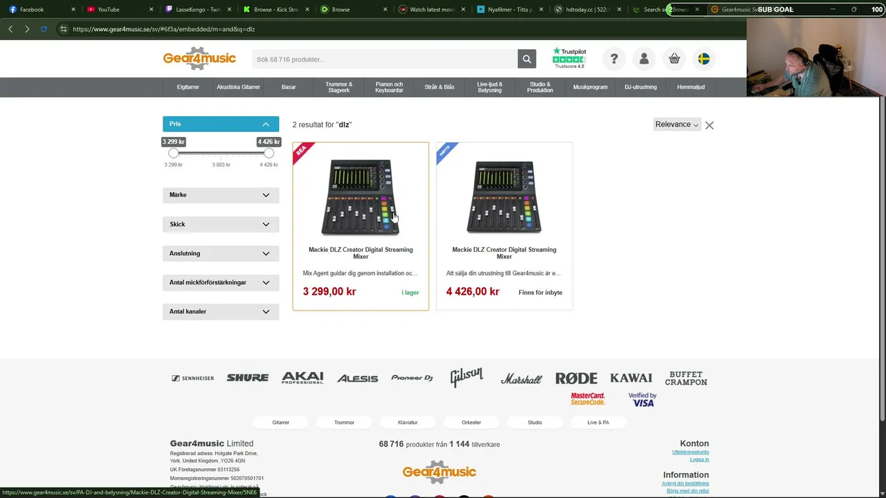886x498 pixels.
Task: Go back with the browser back arrow
Action: pos(10,29)
